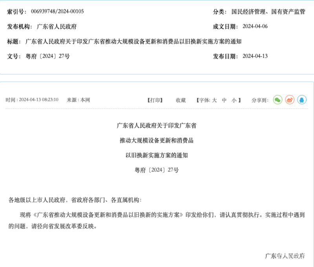Click publishing agency 广东省人民政府 value
This screenshot has width=314, height=267.
click(57, 26)
